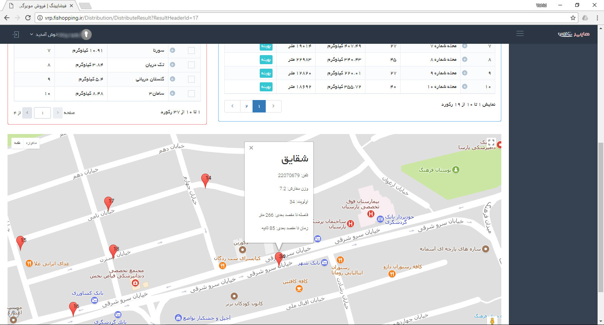This screenshot has width=604, height=325.
Task: Open the hamburger menu in the top bar
Action: (x=520, y=34)
